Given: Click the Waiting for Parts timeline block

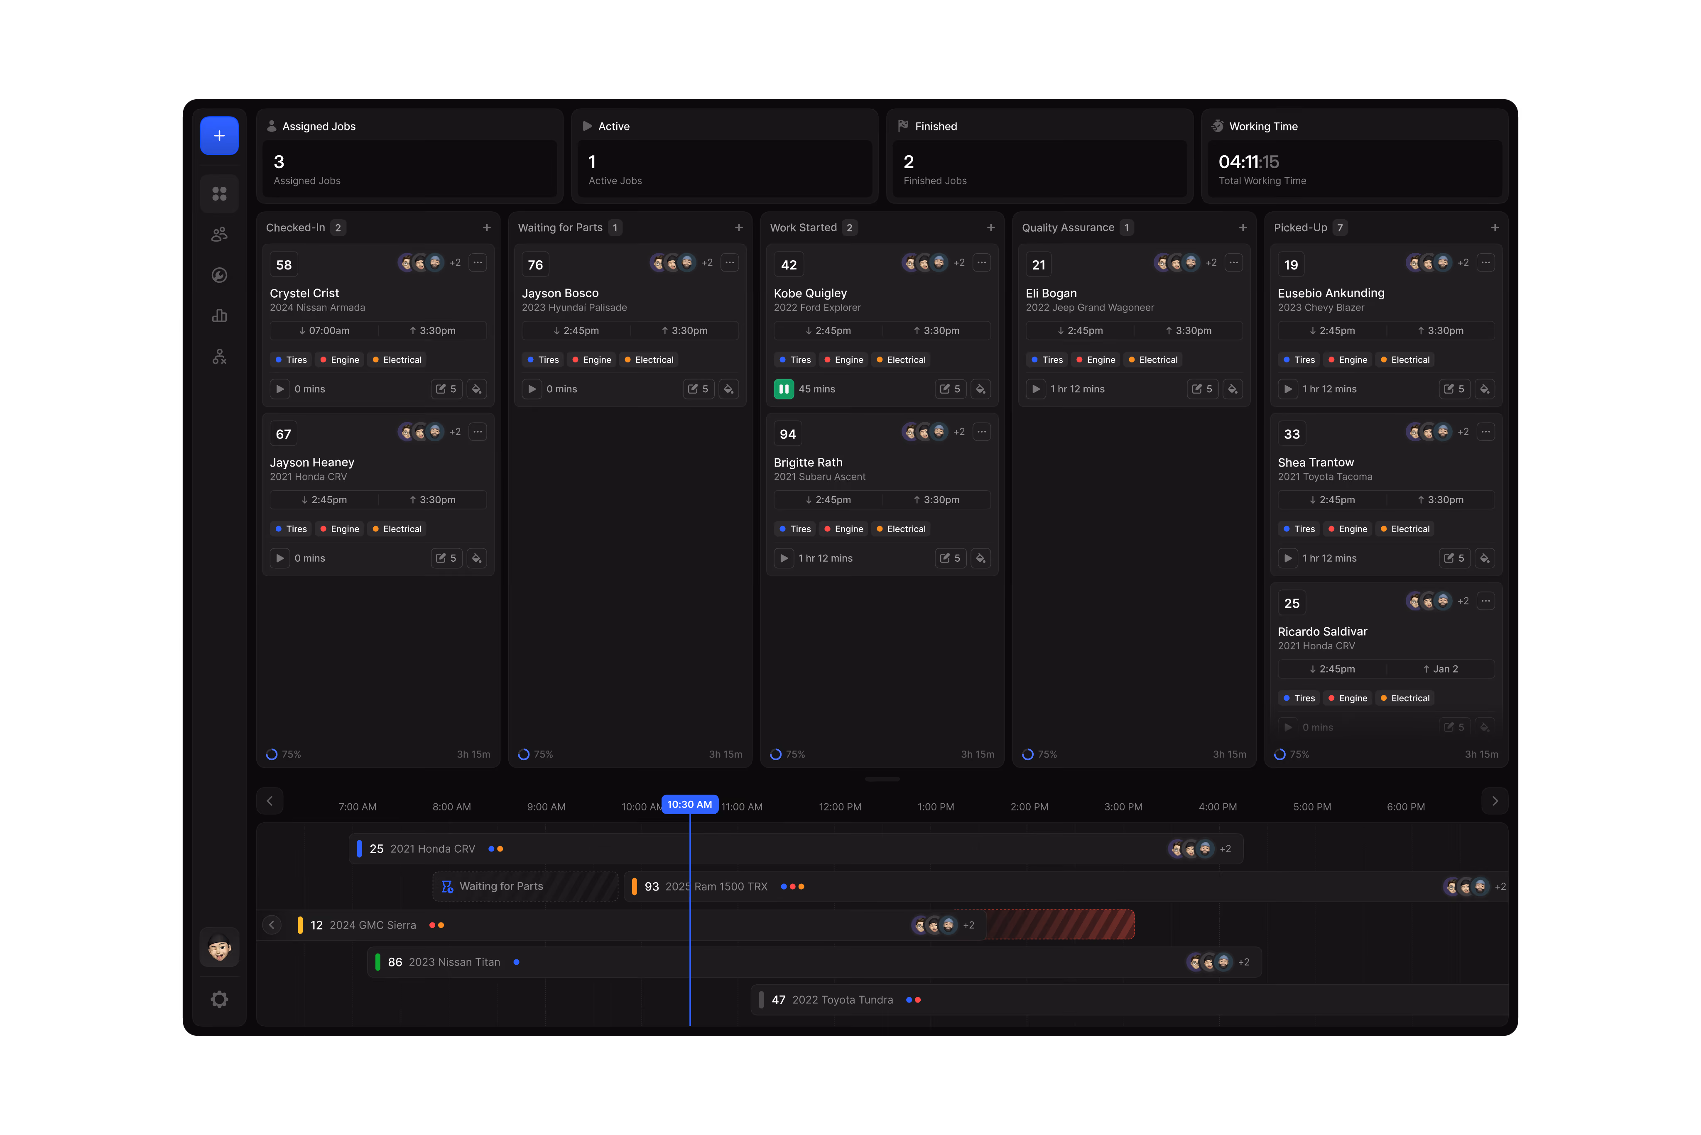Looking at the screenshot, I should click(526, 886).
